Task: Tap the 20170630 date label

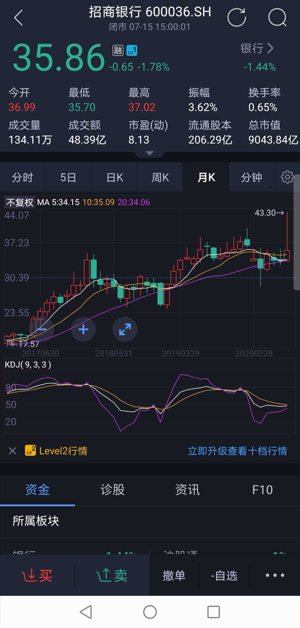Action: pyautogui.click(x=41, y=353)
